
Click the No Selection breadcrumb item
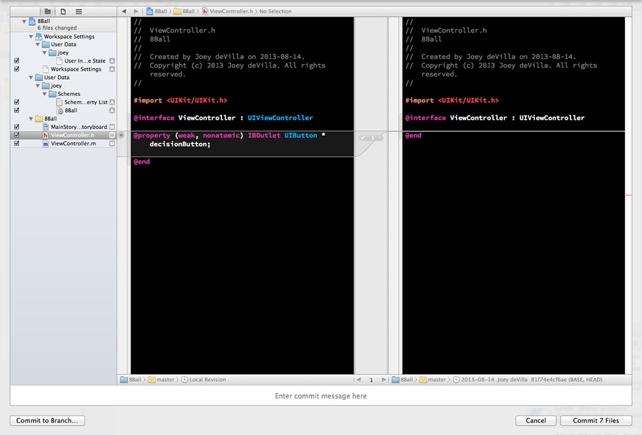coord(276,11)
